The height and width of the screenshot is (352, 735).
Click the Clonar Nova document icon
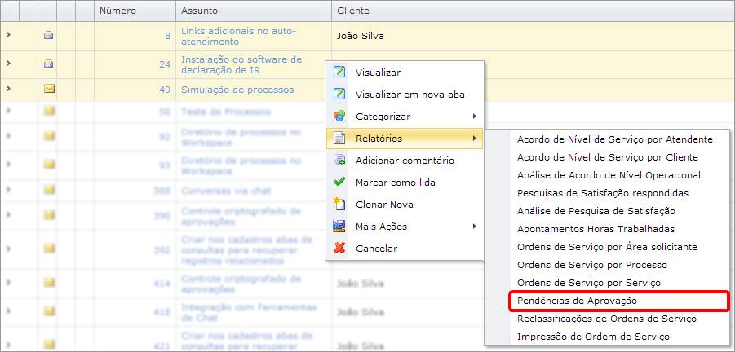tap(339, 205)
